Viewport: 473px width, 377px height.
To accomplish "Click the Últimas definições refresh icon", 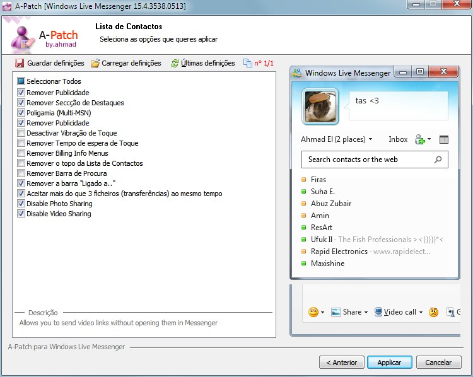I will pyautogui.click(x=175, y=63).
